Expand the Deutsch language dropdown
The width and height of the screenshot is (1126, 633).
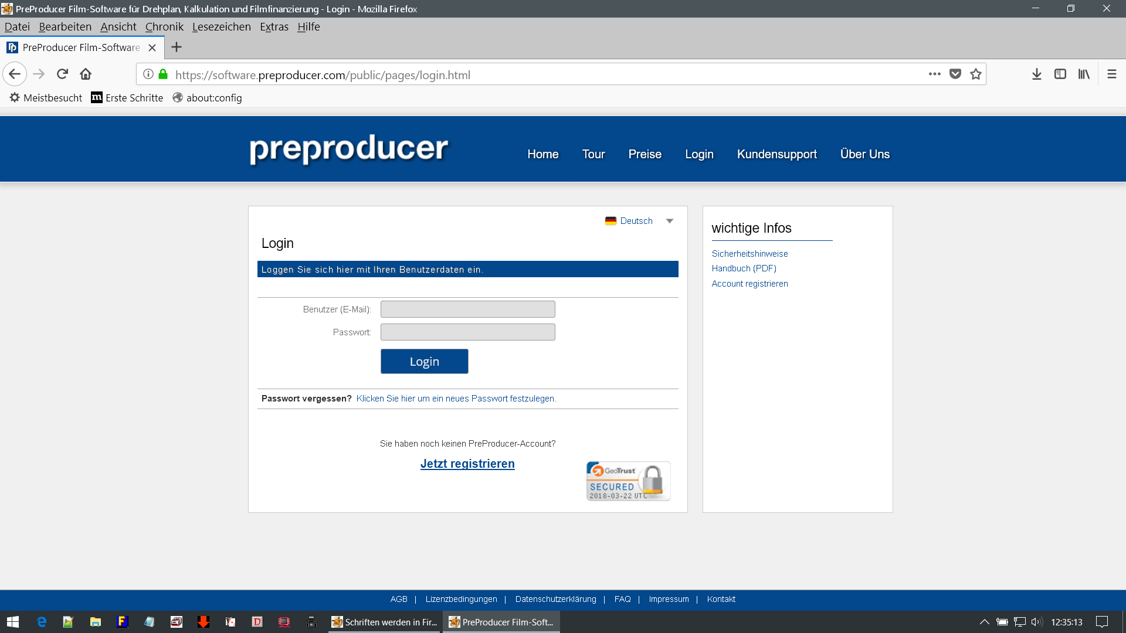[669, 221]
